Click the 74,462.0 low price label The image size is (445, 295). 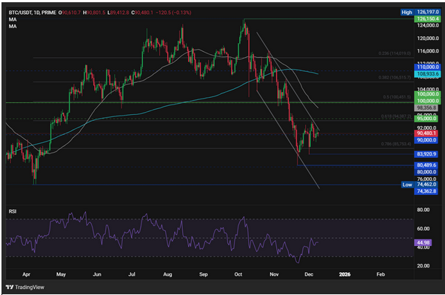coord(426,185)
